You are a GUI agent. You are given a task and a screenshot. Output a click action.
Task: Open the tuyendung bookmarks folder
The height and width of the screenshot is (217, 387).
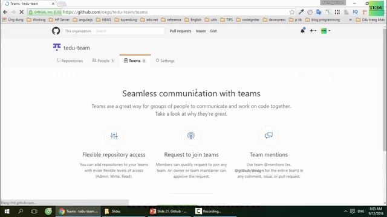point(126,20)
